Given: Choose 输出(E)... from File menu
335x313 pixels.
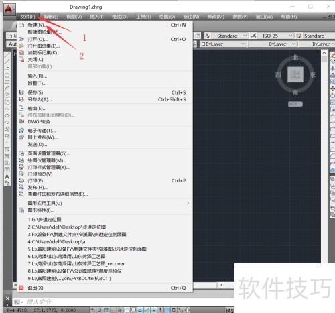Looking at the screenshot, I should point(105,109).
